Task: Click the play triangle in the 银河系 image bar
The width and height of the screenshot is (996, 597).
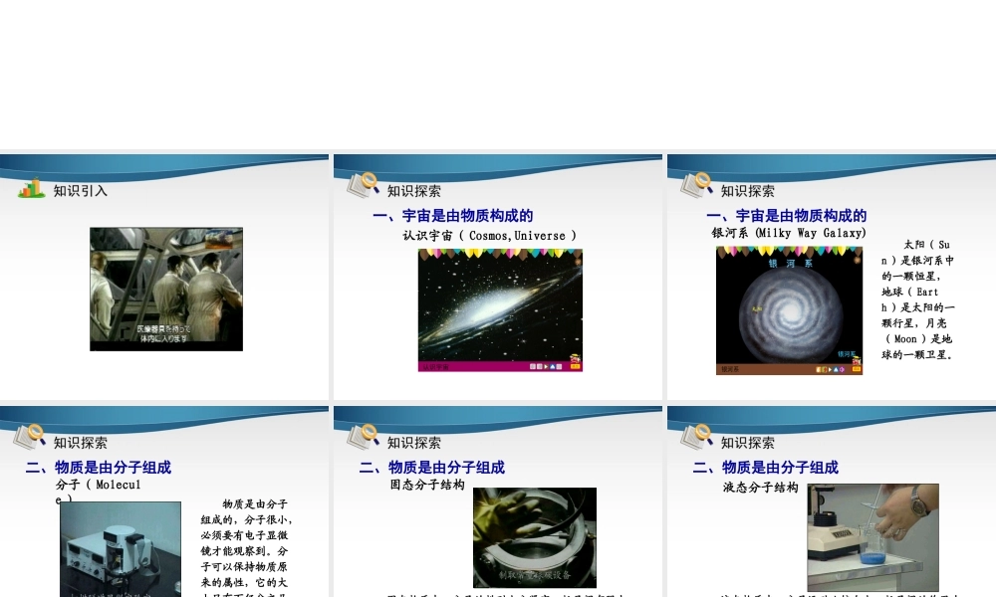Action: coord(831,369)
